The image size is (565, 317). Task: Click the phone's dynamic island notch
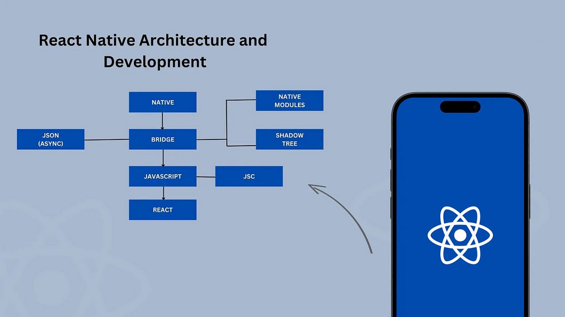[x=460, y=107]
